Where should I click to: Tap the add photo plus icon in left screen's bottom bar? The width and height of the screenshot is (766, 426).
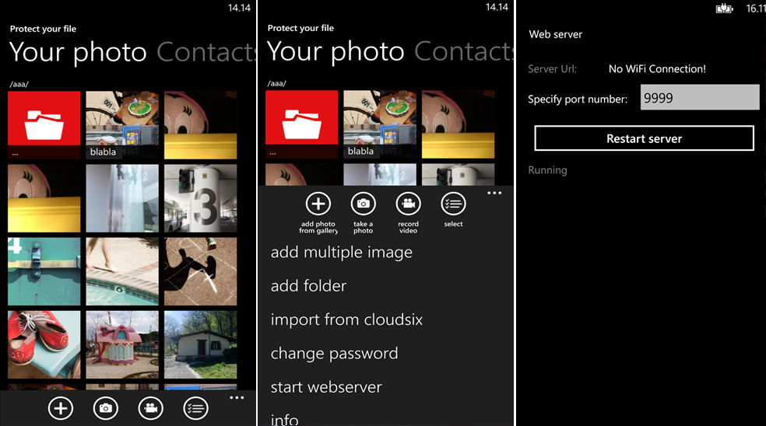click(x=61, y=408)
